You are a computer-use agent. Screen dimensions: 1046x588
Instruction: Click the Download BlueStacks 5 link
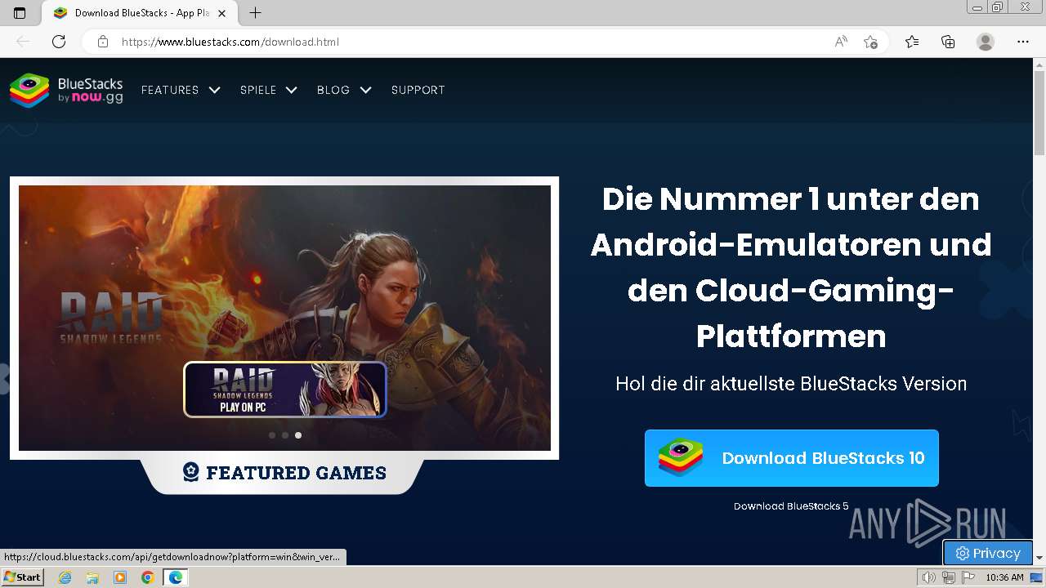coord(791,506)
